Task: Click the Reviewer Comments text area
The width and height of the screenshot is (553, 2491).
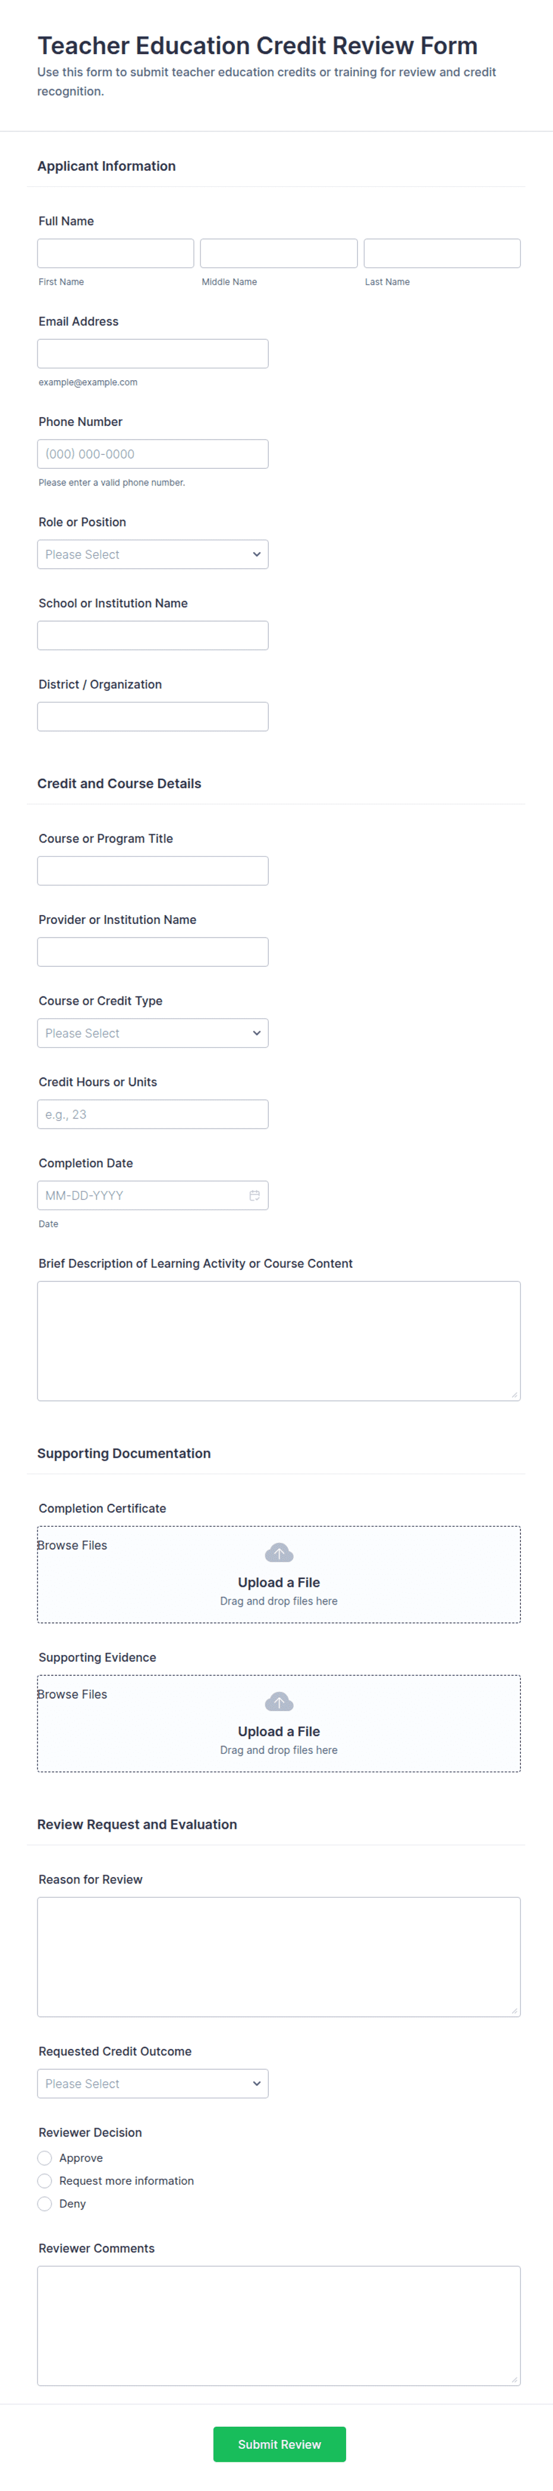Action: 278,2326
